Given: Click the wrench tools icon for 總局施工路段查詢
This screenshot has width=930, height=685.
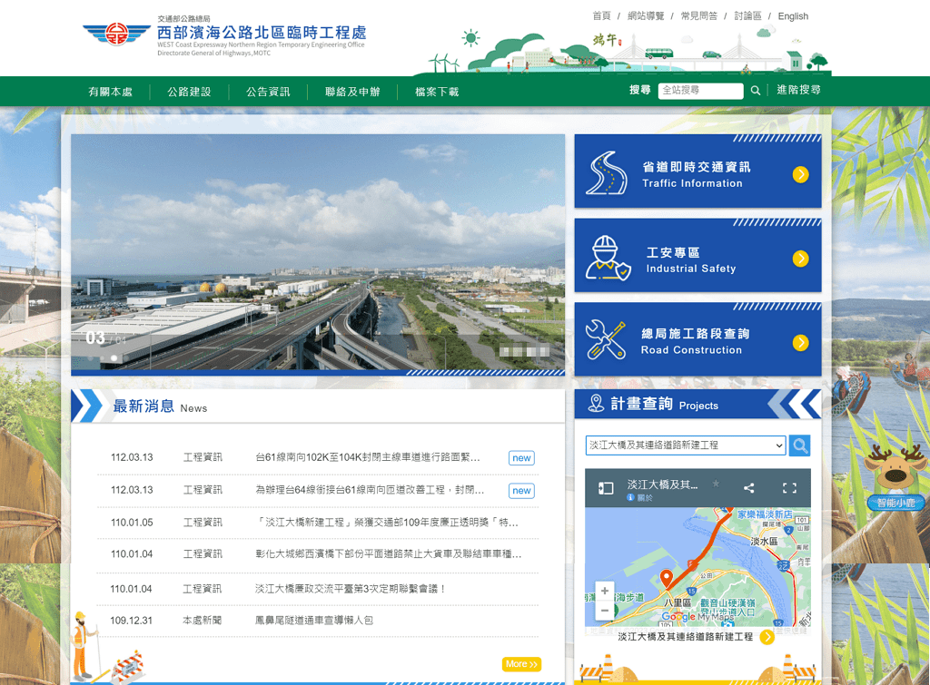Looking at the screenshot, I should coord(604,338).
